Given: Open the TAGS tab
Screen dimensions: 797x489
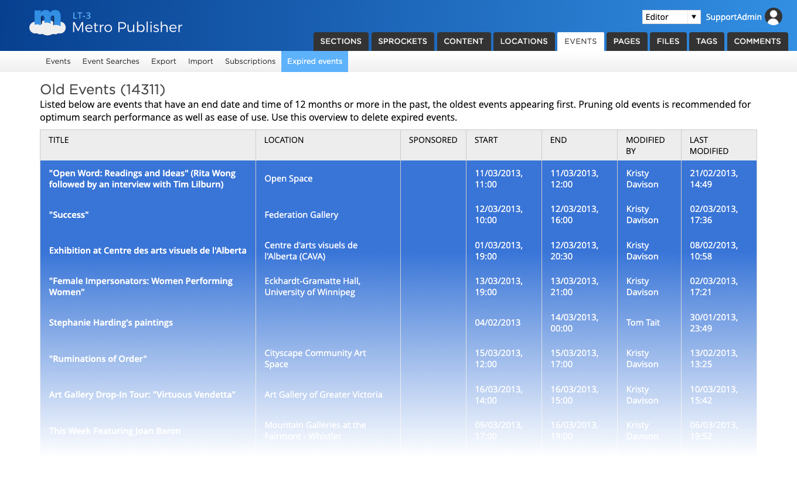Looking at the screenshot, I should click(707, 42).
